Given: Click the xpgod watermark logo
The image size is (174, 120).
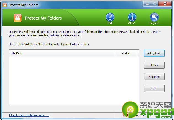Looking at the screenshot, I should [x=148, y=110].
